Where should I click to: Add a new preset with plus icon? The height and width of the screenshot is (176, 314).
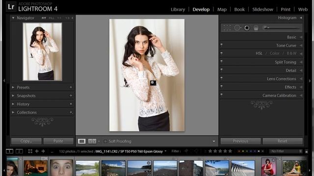(x=71, y=87)
